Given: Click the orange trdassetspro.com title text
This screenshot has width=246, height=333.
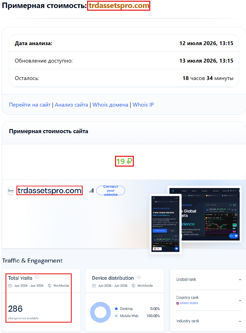Looking at the screenshot, I should pos(119,6).
